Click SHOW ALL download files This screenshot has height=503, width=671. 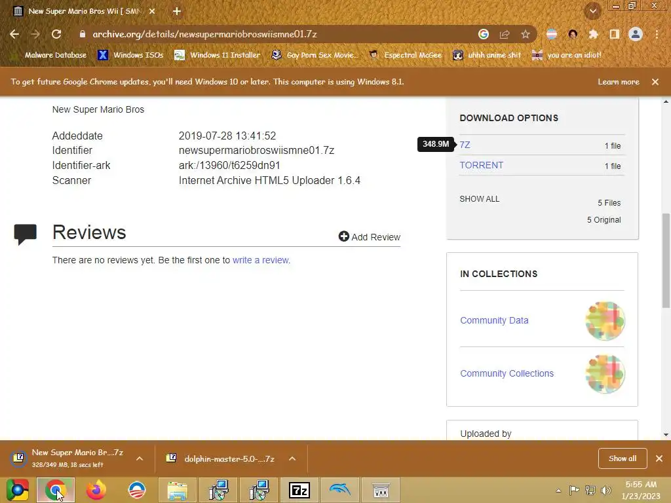(479, 199)
